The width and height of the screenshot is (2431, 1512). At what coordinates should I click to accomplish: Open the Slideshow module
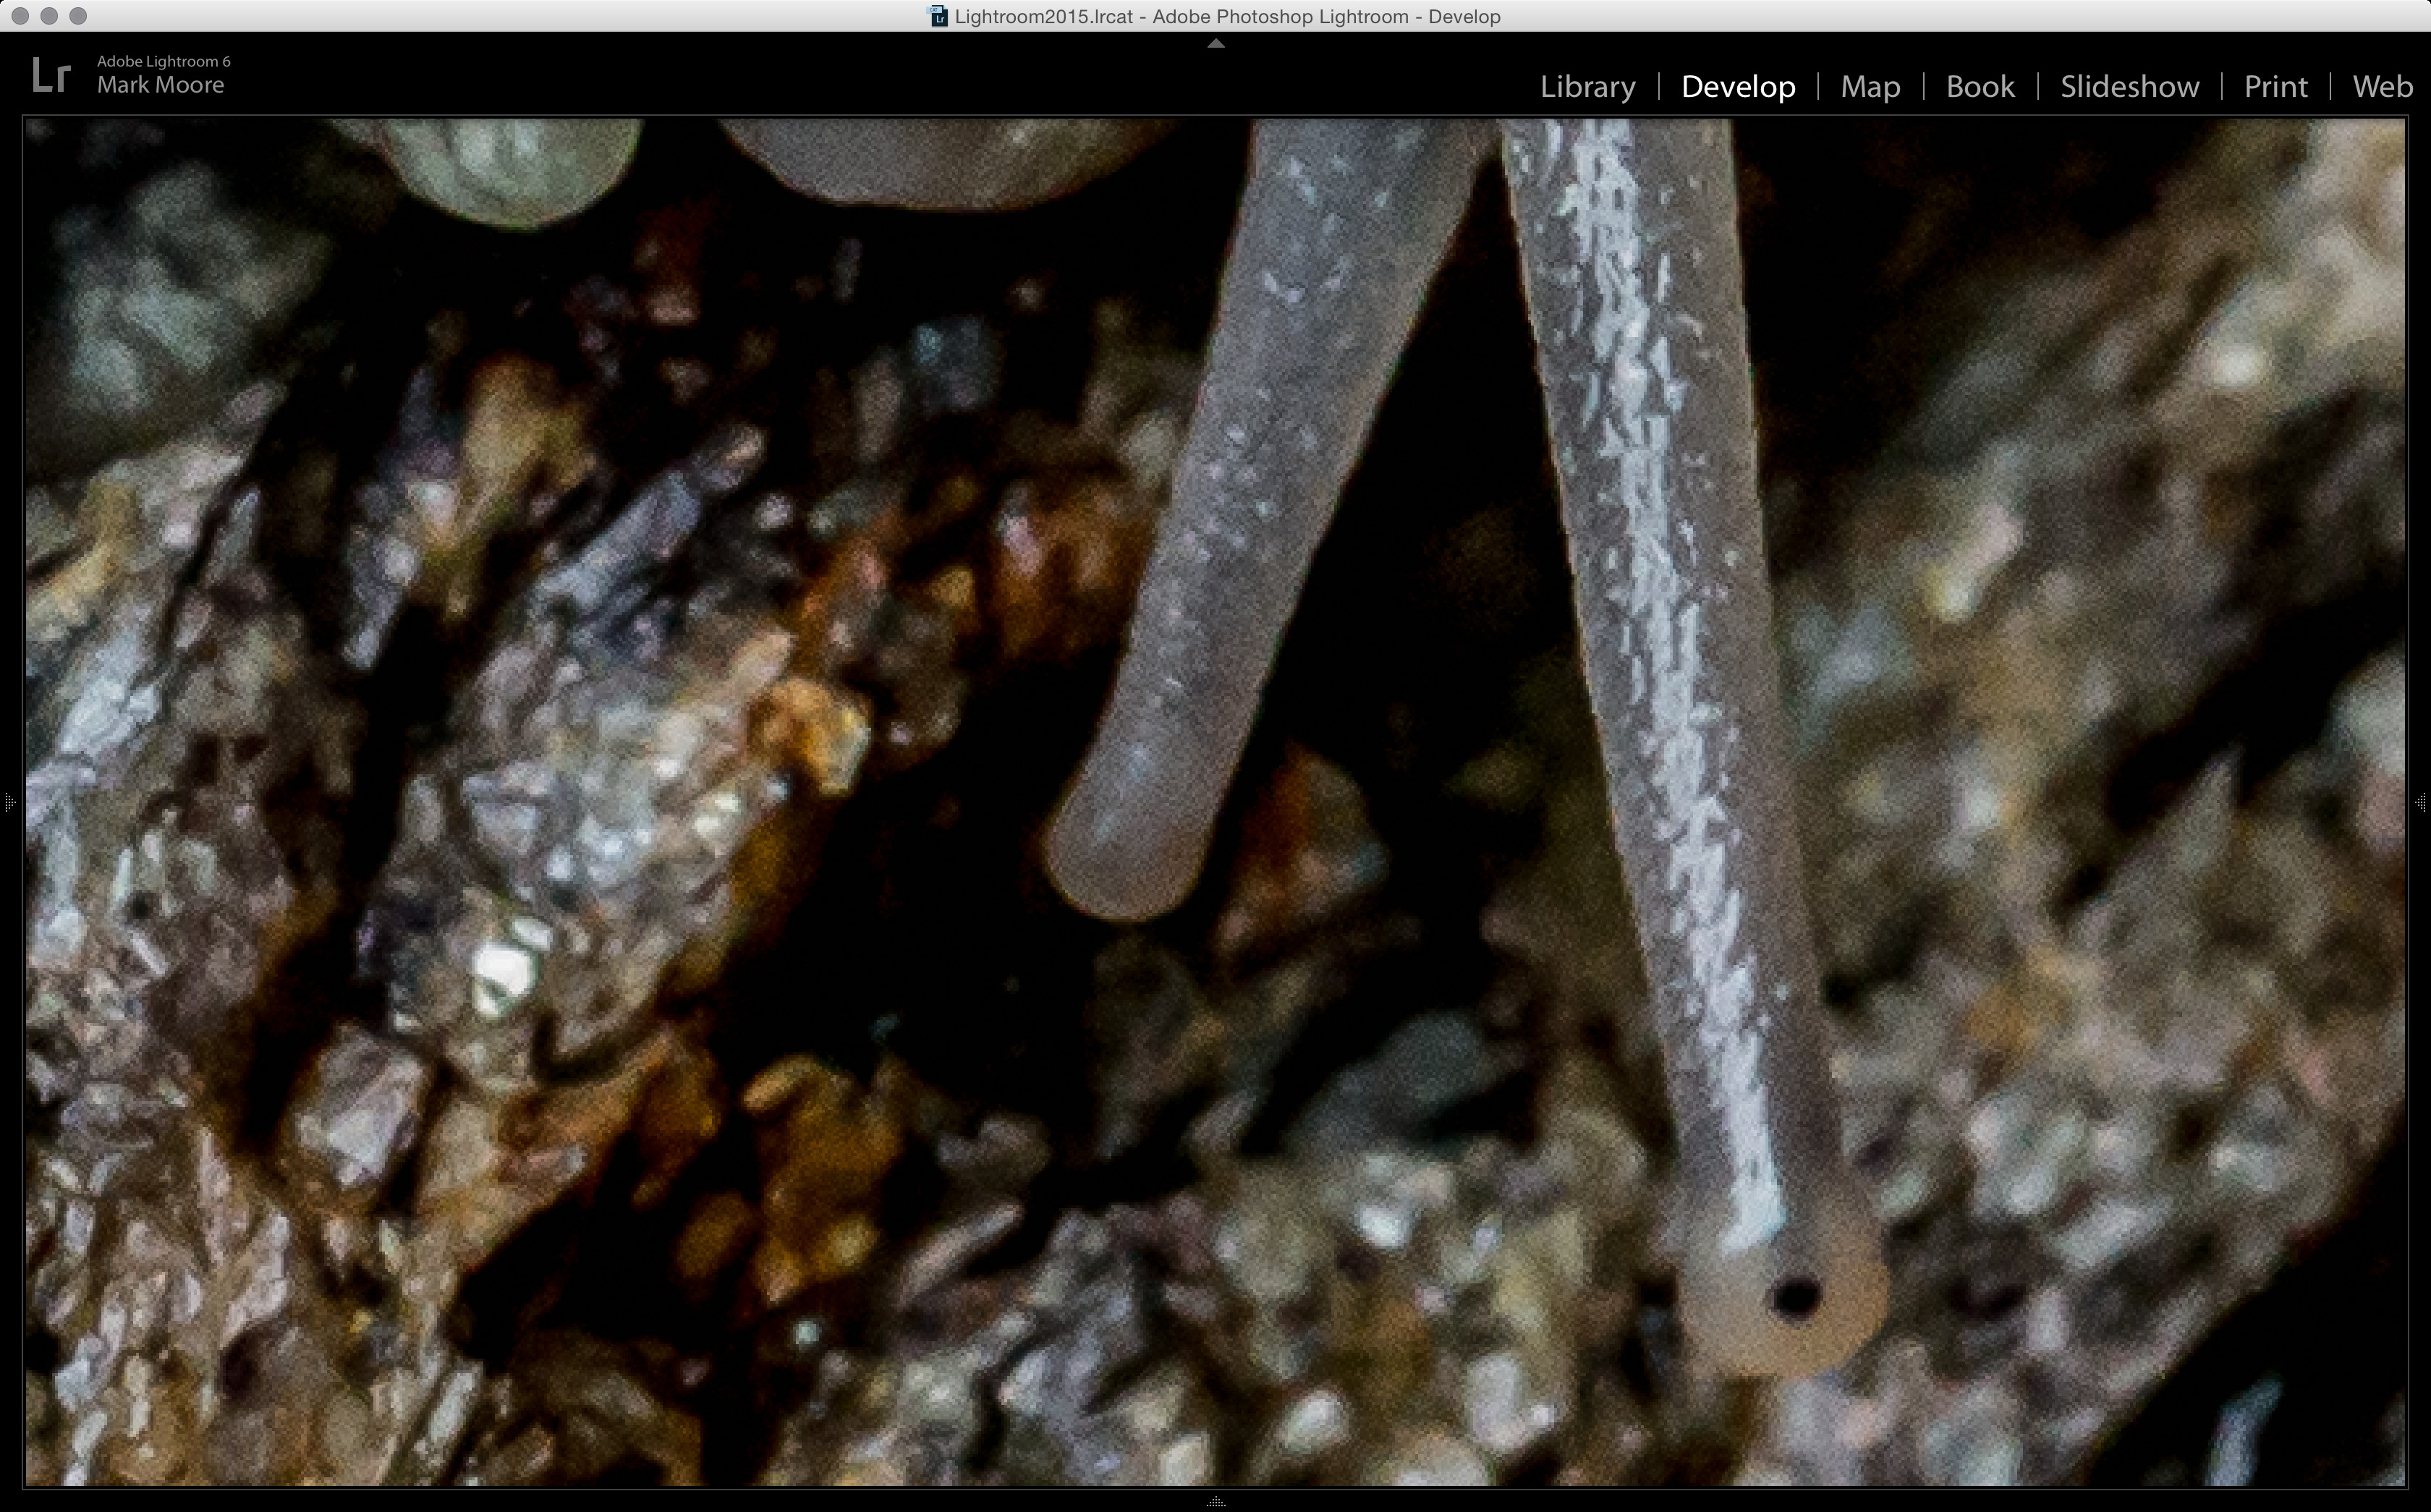(2129, 87)
